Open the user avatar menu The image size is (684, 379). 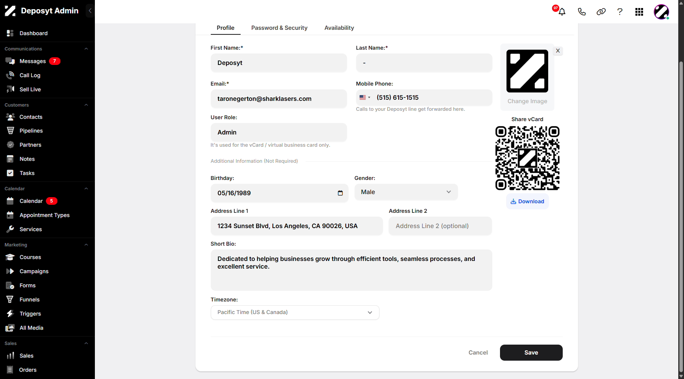(x=661, y=12)
